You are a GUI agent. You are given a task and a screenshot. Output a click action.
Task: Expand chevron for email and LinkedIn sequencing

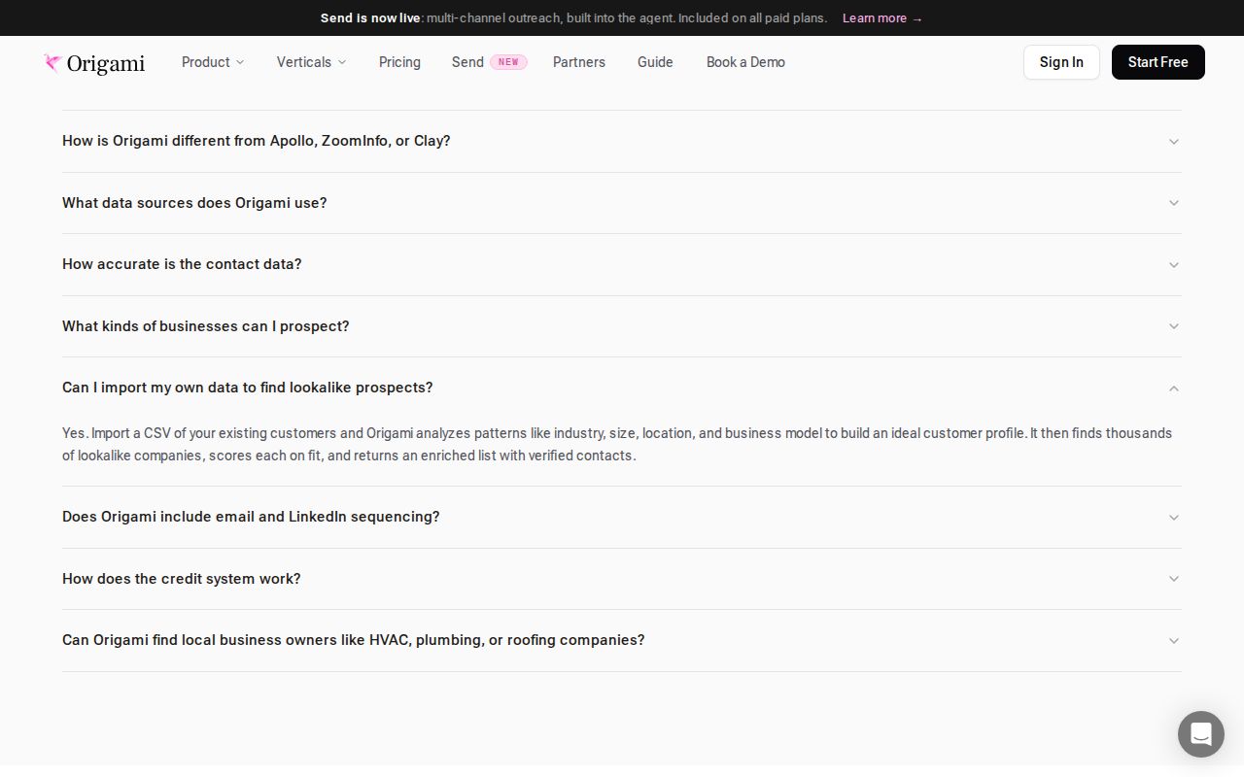pos(1174,518)
